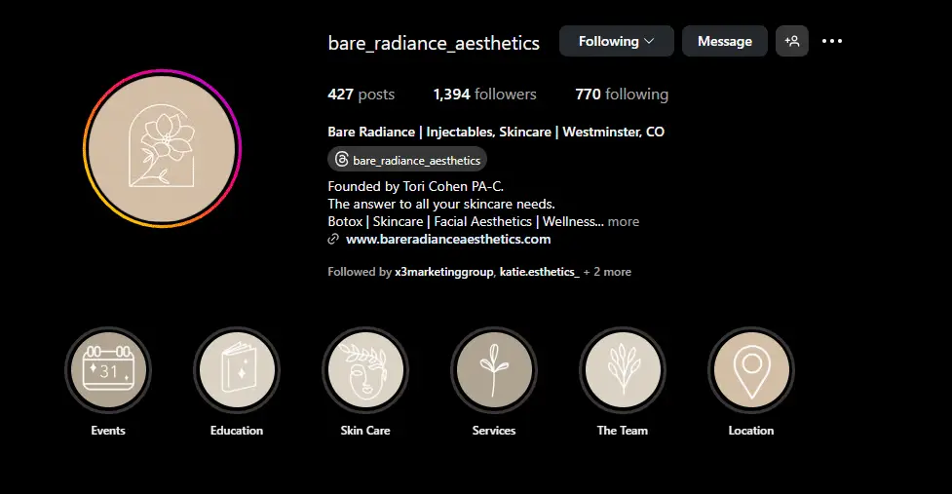The image size is (952, 494).
Task: Click the 427 posts count
Action: (362, 95)
